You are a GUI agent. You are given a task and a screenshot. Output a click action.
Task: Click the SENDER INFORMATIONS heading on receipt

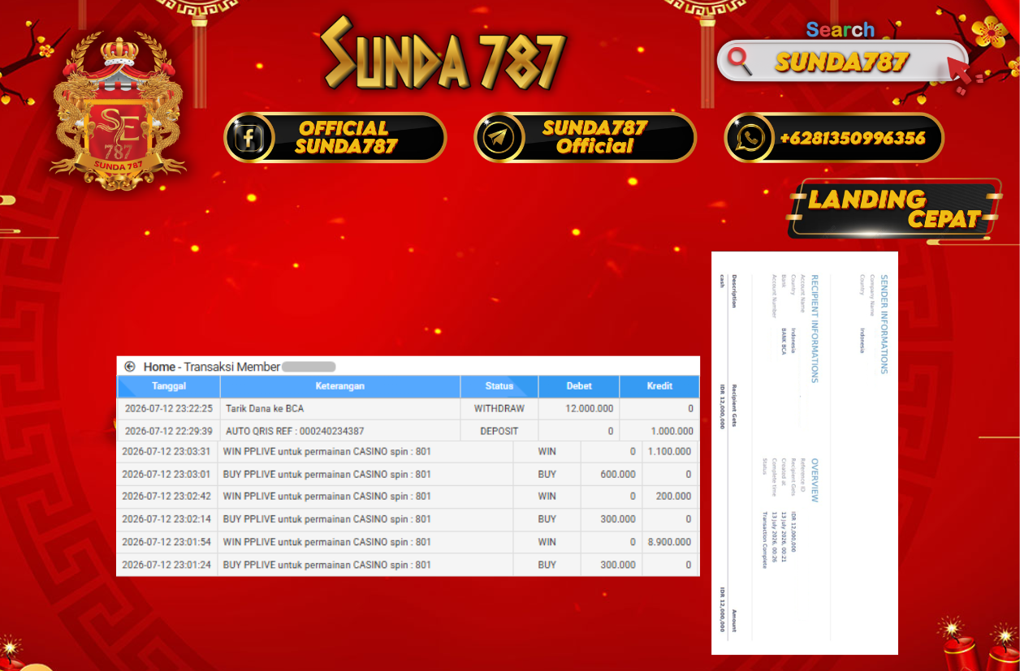click(x=884, y=325)
